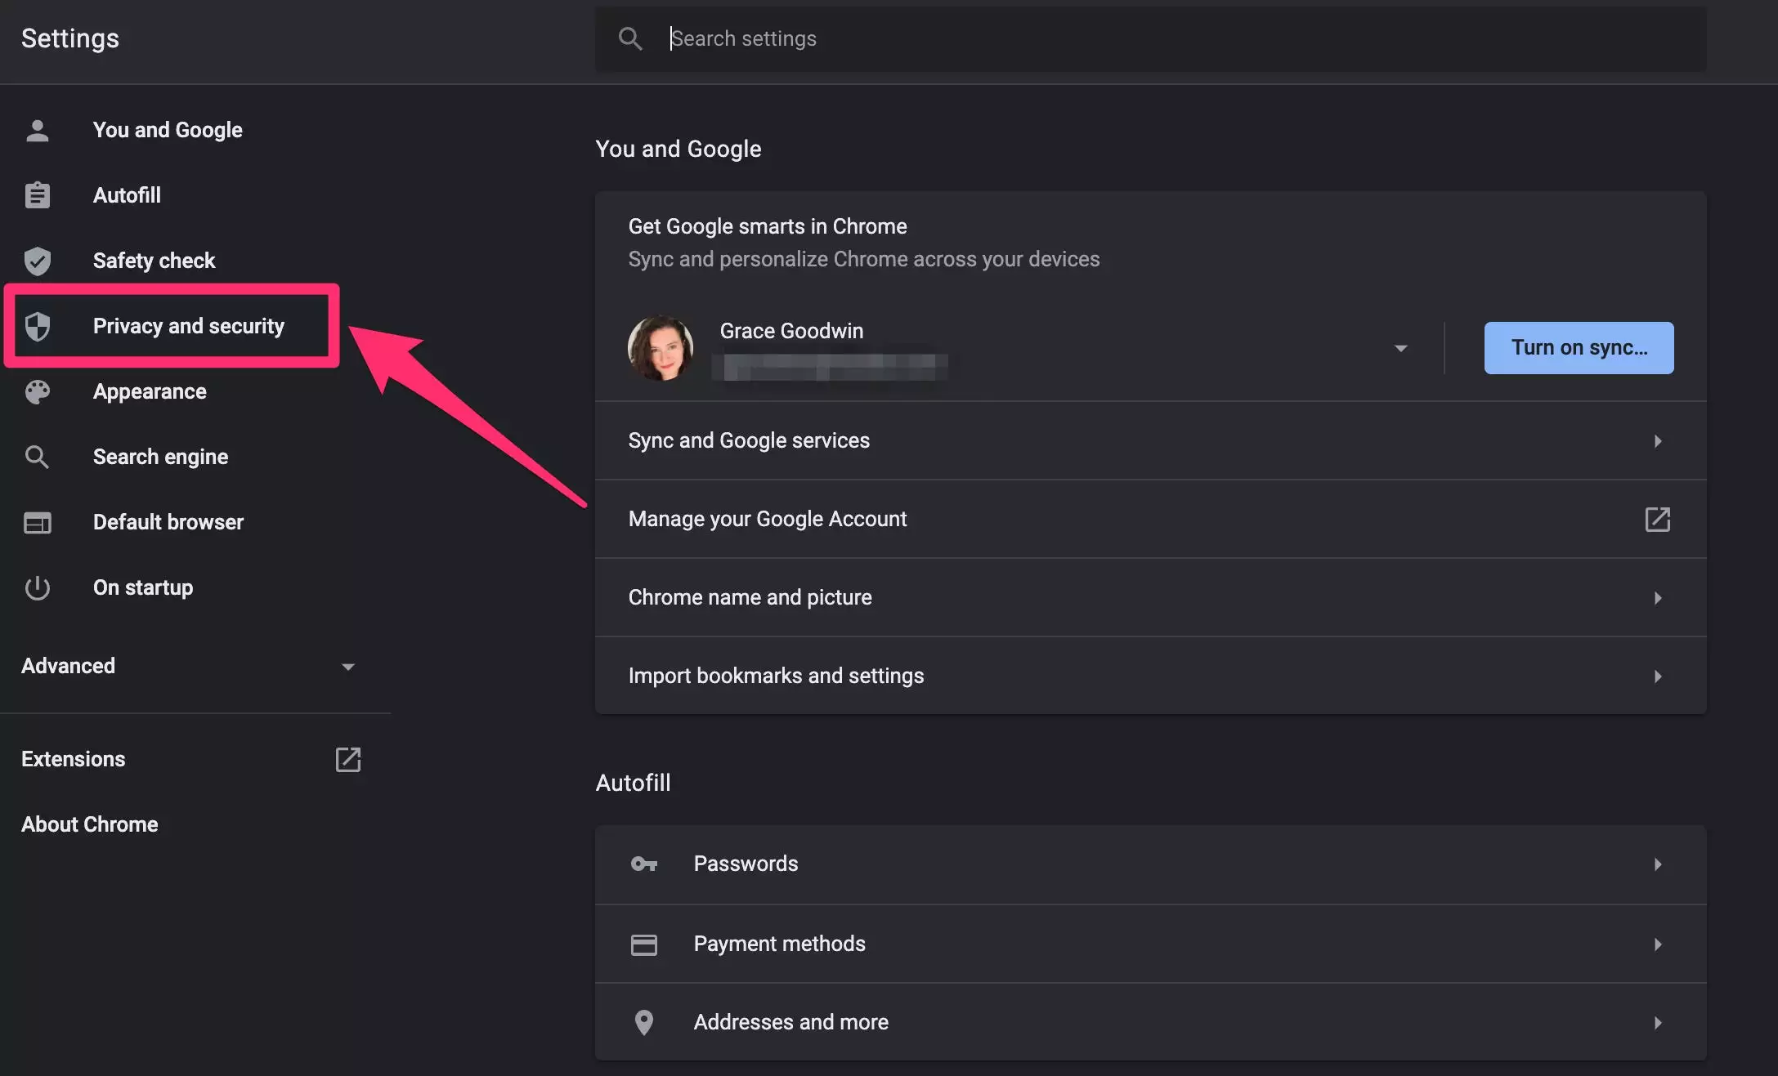Click the key icon beside Passwords

point(644,864)
